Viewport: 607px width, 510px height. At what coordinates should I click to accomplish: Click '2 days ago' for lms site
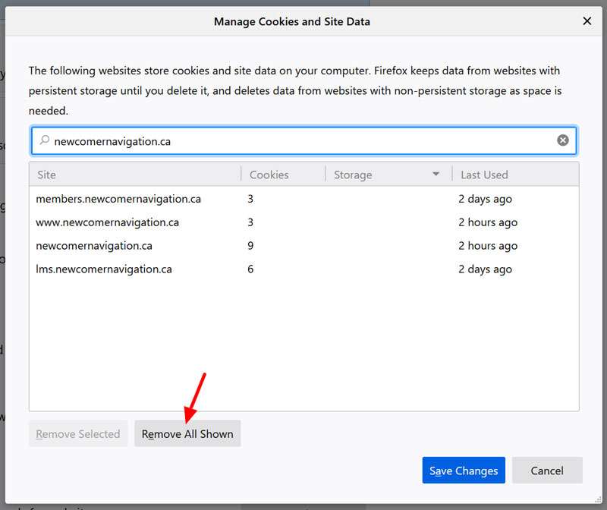(x=485, y=269)
